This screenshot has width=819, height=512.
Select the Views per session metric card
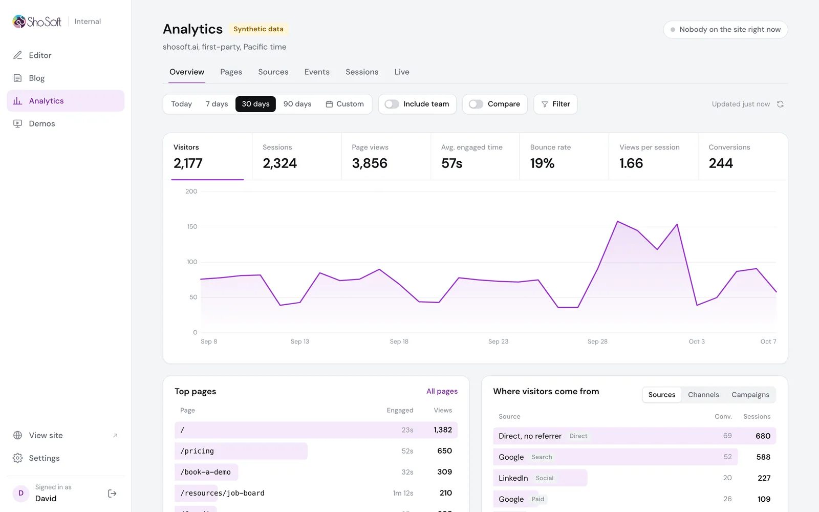coord(654,157)
